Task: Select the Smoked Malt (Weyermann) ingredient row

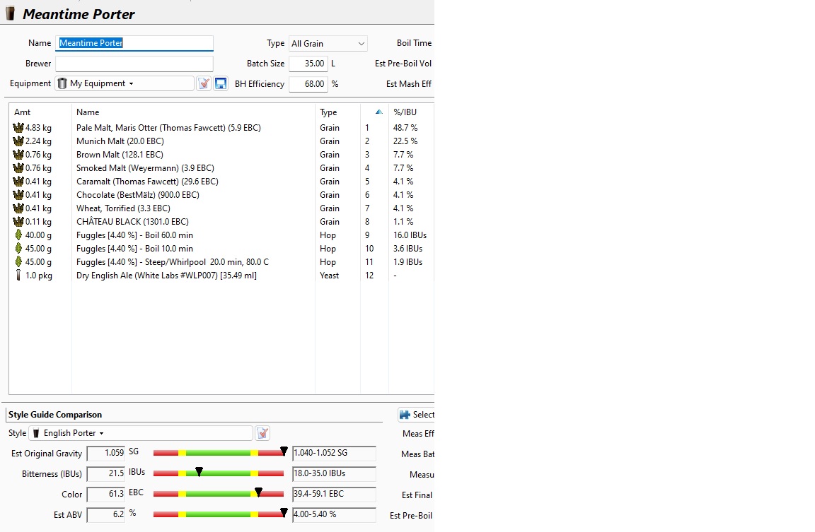Action: pyautogui.click(x=145, y=168)
